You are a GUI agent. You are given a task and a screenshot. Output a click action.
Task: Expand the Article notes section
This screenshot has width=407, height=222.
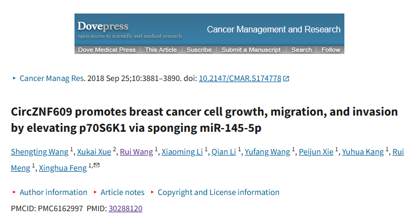(x=123, y=192)
